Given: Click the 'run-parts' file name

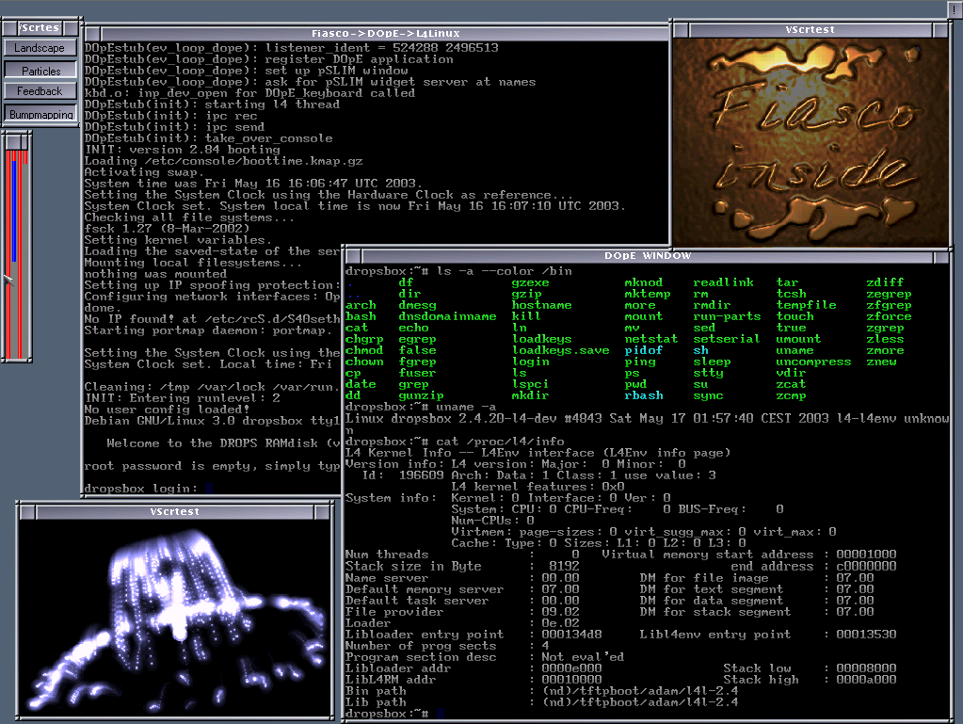Looking at the screenshot, I should pos(727,316).
